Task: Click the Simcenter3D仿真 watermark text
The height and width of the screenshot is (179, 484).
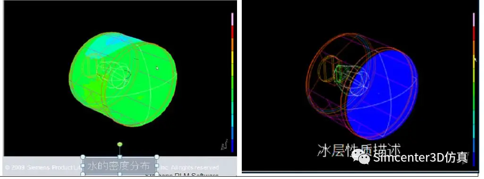Action: point(420,157)
